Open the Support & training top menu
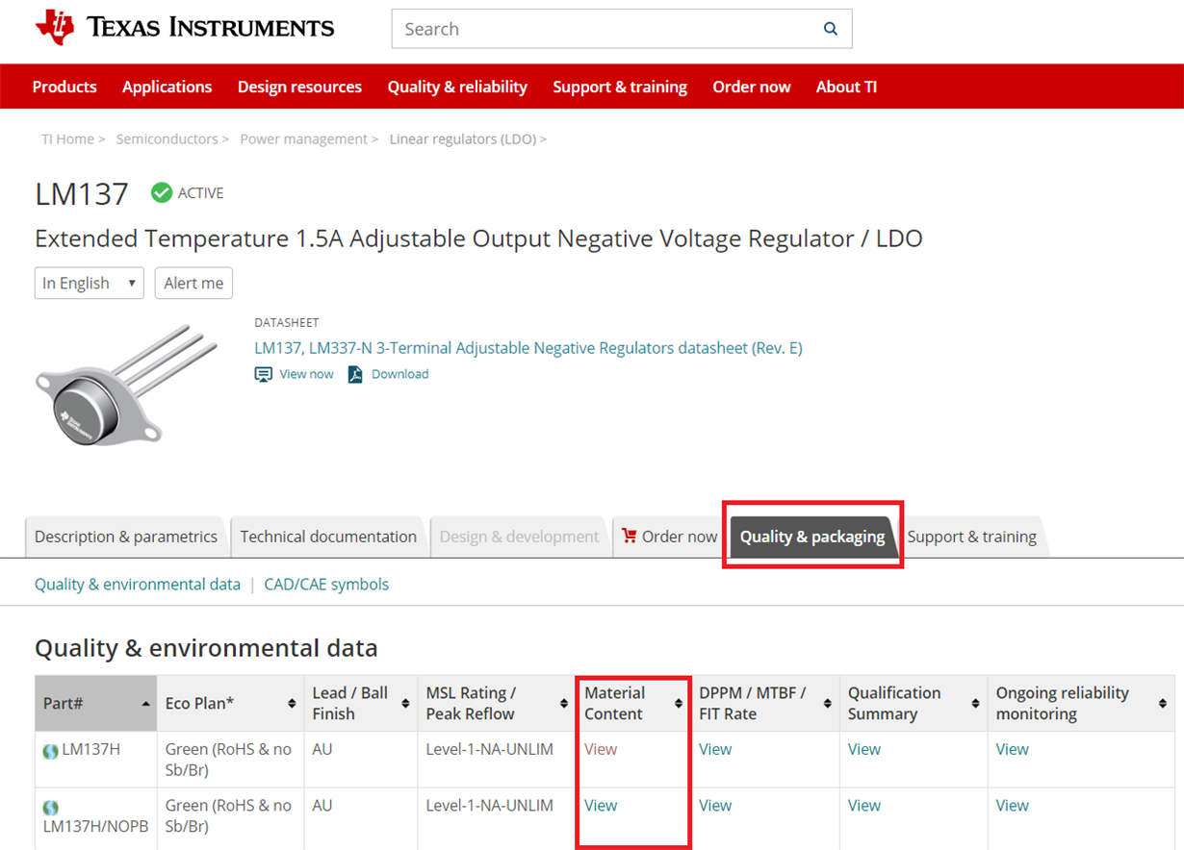Image resolution: width=1184 pixels, height=850 pixels. pos(620,87)
